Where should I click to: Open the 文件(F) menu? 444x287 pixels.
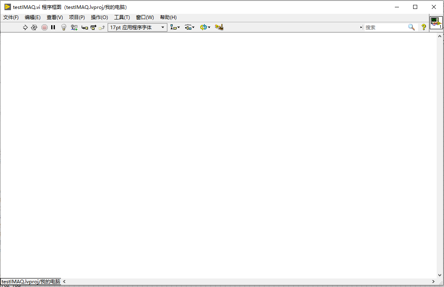11,17
